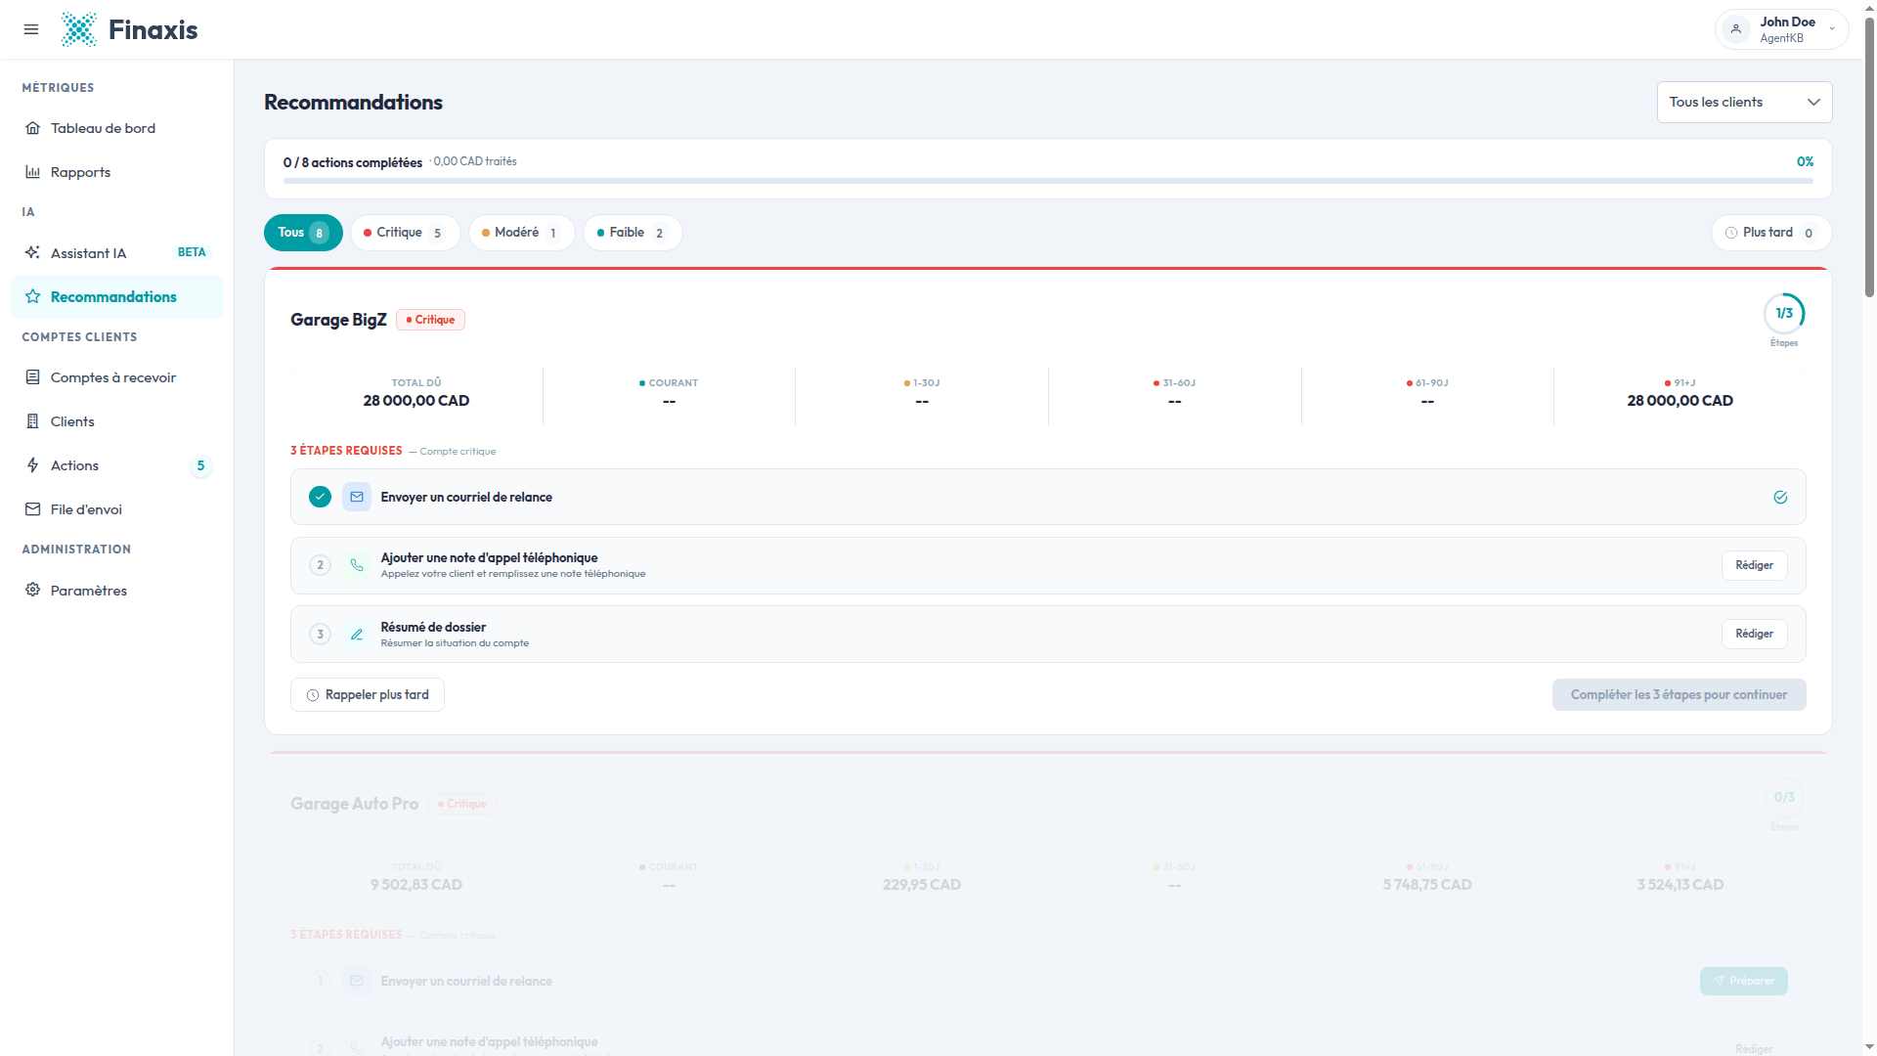The width and height of the screenshot is (1877, 1056).
Task: Open Rapports chart icon in sidebar
Action: (x=33, y=172)
